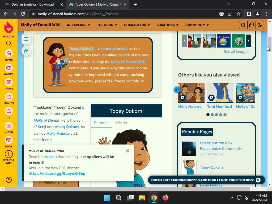The height and width of the screenshot is (204, 272).
Task: Open the rules link in notice
Action: point(49,157)
